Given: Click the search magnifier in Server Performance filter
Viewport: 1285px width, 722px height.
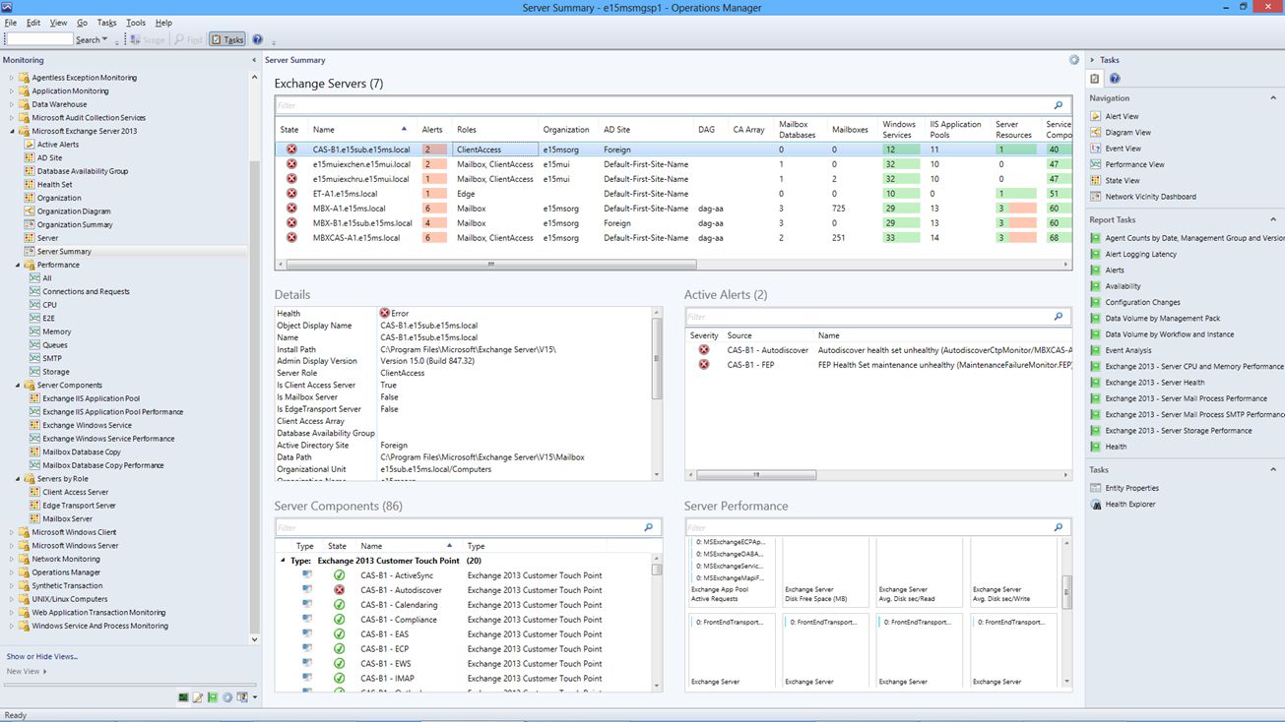Looking at the screenshot, I should 1059,527.
